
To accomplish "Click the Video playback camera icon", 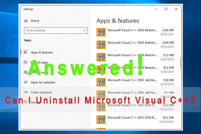I will pos(26,92).
